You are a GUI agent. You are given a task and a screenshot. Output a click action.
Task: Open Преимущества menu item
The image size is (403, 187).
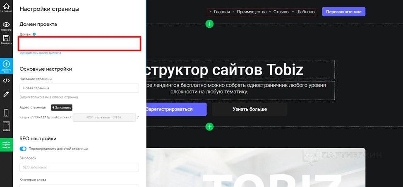(x=252, y=12)
